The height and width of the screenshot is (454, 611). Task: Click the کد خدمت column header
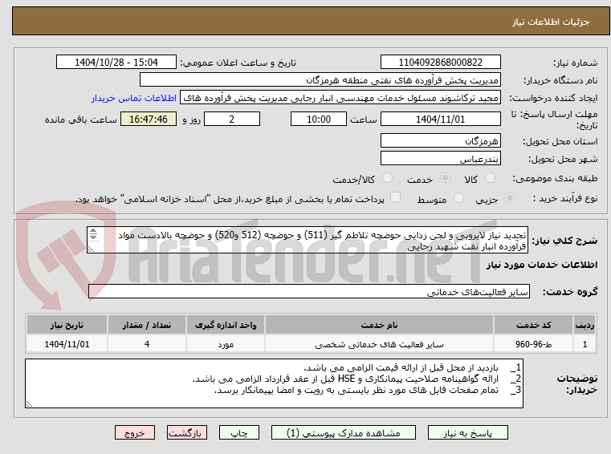[533, 325]
